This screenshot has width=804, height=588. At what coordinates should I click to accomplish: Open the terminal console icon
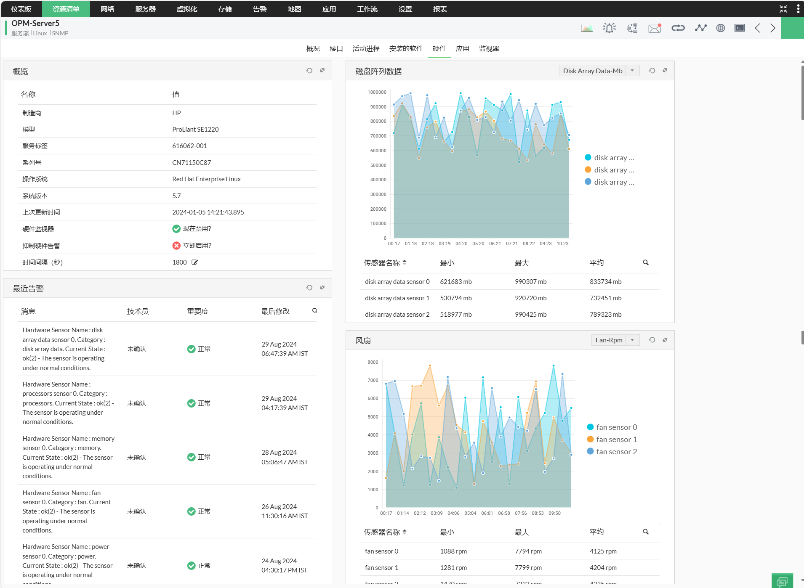click(x=739, y=28)
